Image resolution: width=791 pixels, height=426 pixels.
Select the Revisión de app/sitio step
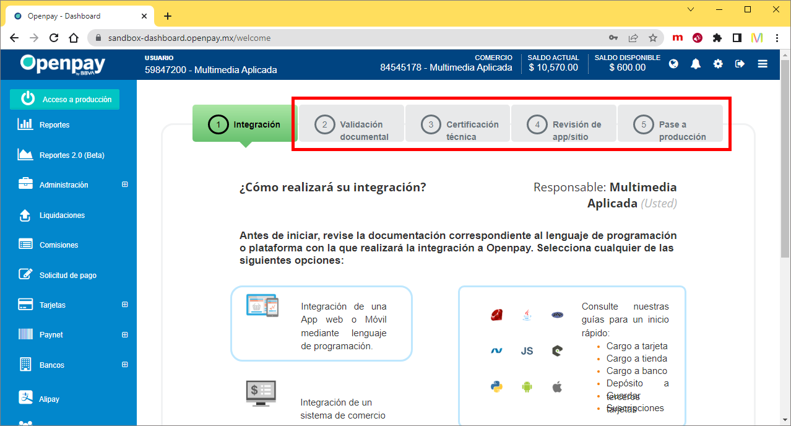pyautogui.click(x=564, y=124)
